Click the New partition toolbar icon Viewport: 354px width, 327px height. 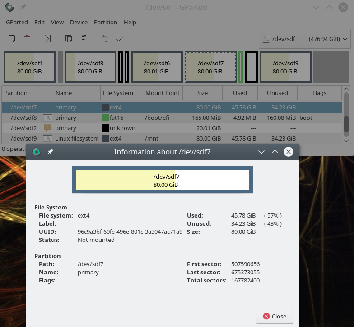point(12,39)
